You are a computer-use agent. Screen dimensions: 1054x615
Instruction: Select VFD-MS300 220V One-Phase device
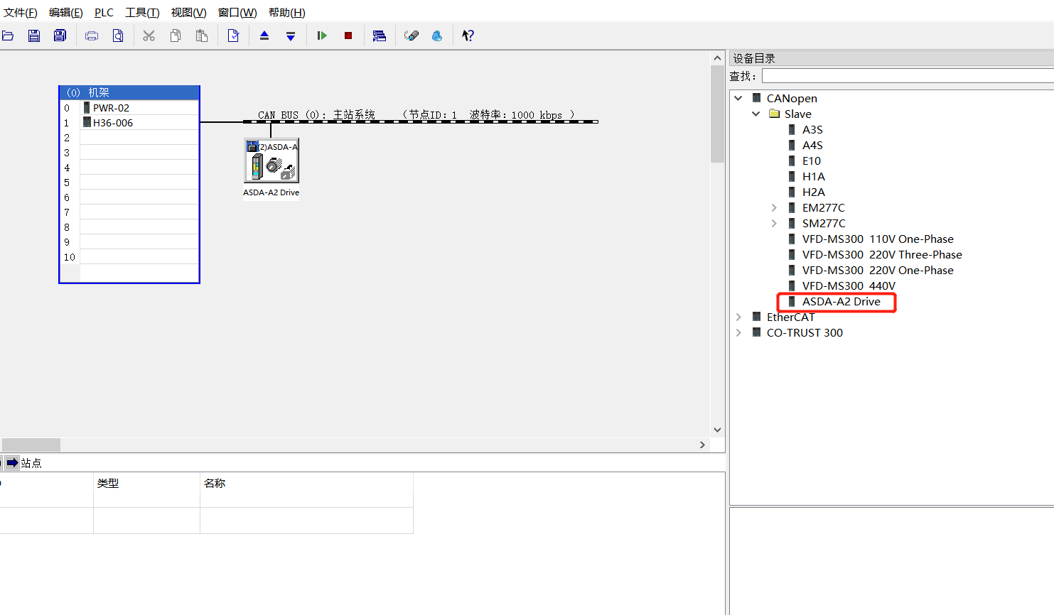coord(878,270)
